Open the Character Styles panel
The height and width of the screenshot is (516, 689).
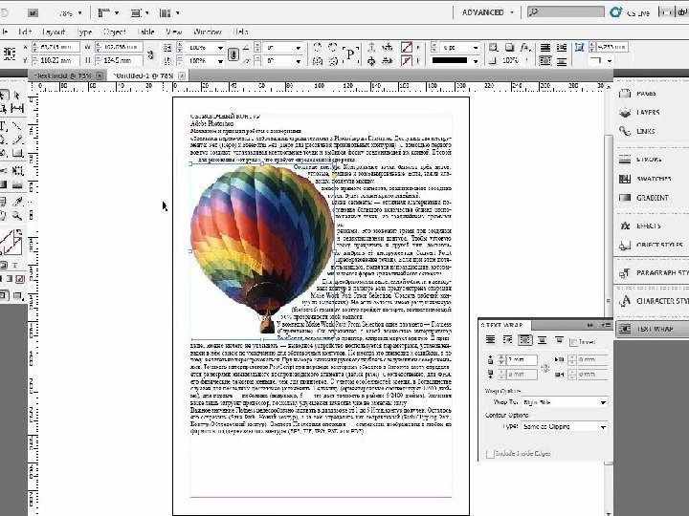tap(652, 301)
